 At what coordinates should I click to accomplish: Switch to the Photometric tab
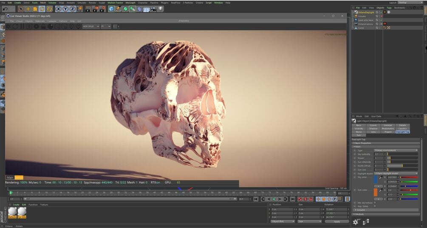(387, 128)
